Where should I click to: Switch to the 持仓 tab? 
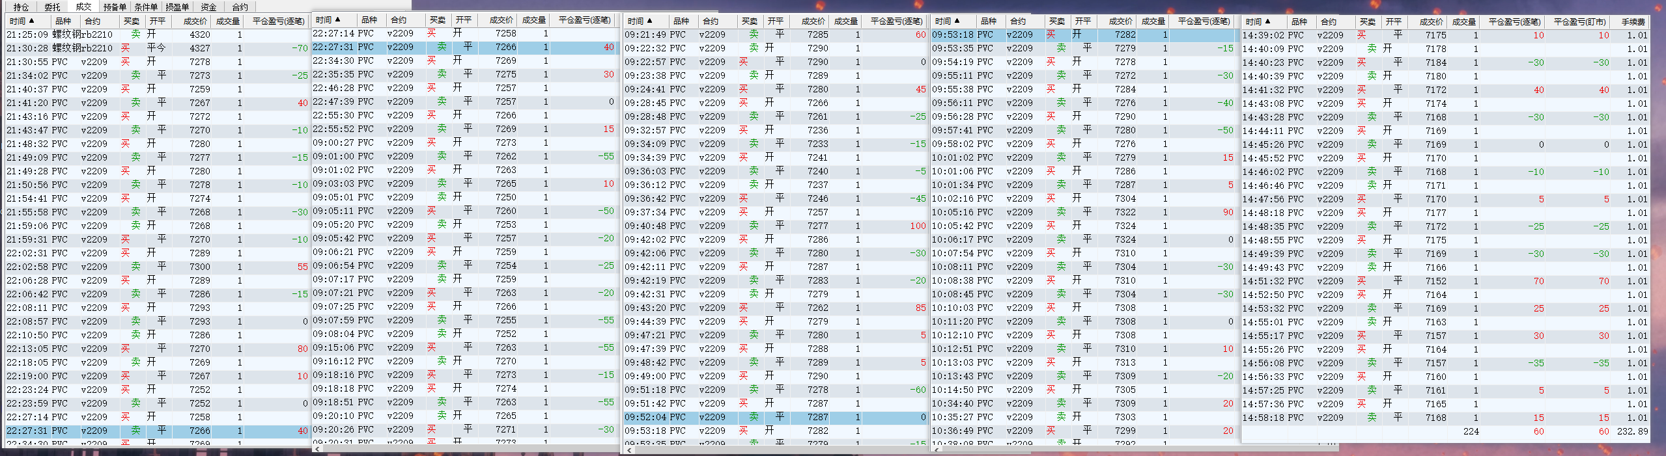[21, 7]
